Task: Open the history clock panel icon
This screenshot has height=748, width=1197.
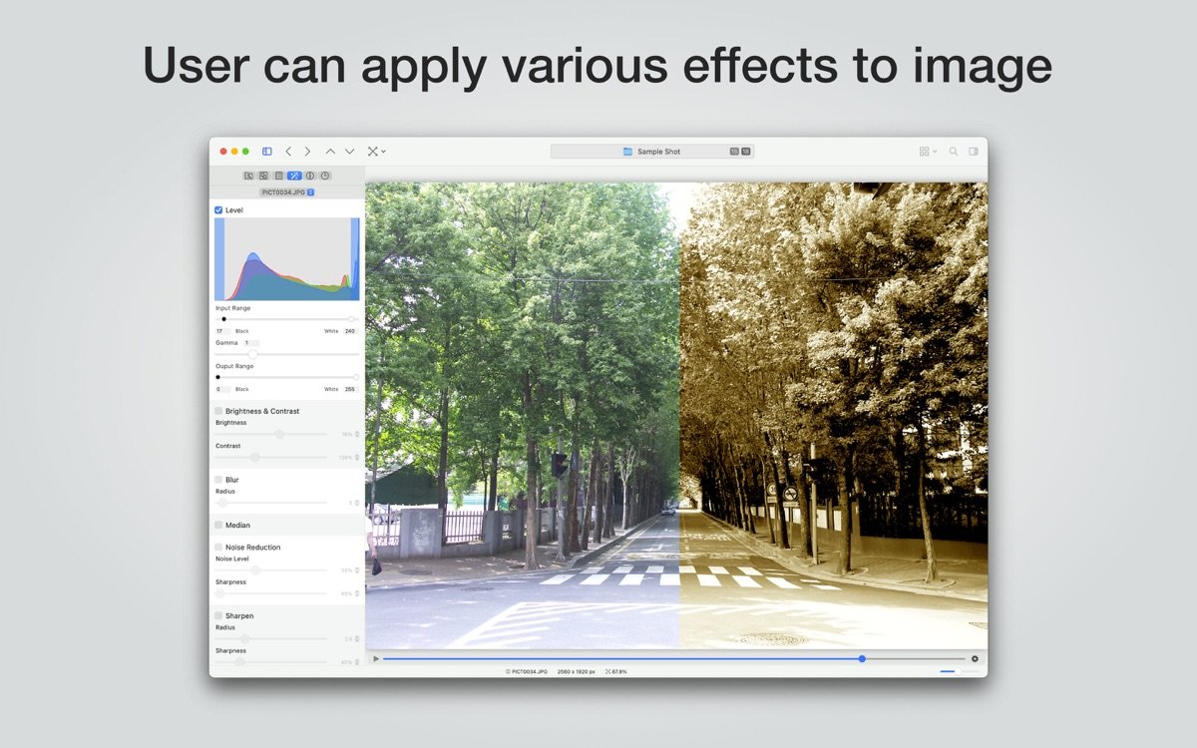Action: (325, 176)
